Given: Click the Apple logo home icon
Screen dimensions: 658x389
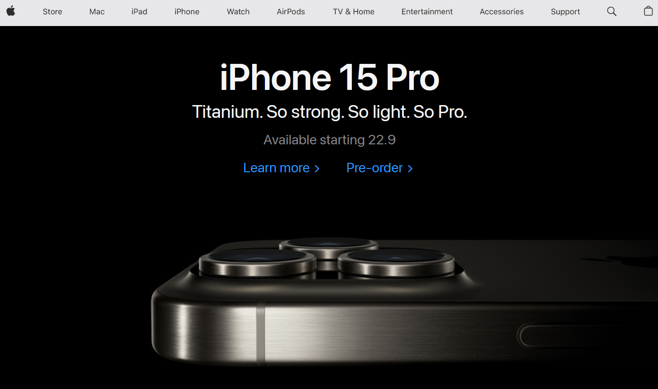Looking at the screenshot, I should [x=11, y=11].
